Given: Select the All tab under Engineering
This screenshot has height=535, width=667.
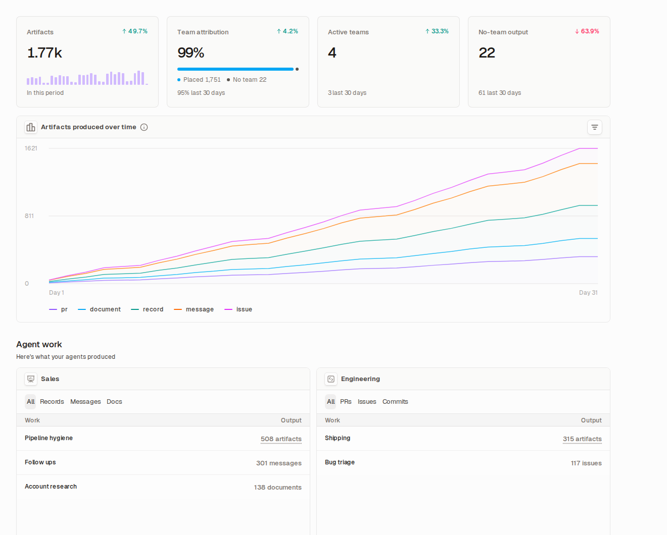Looking at the screenshot, I should point(331,402).
